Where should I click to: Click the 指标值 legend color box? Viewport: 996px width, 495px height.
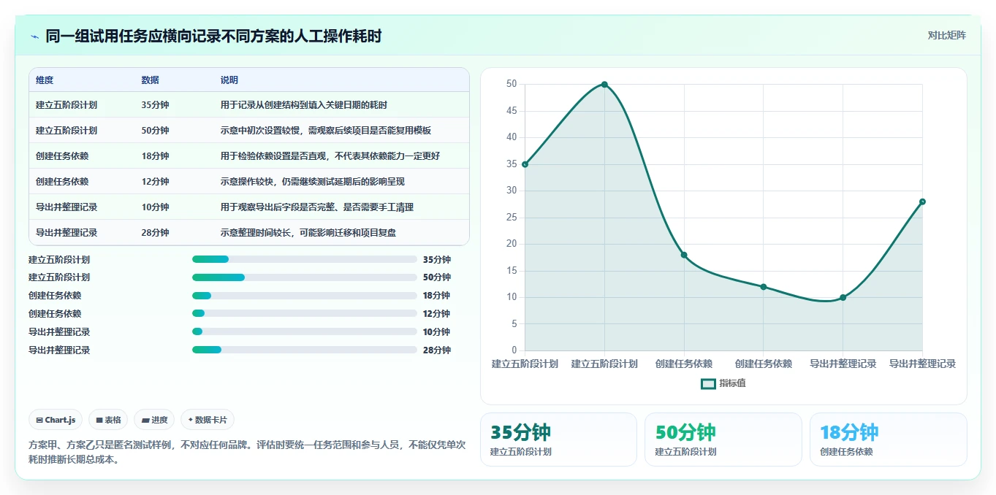click(708, 383)
